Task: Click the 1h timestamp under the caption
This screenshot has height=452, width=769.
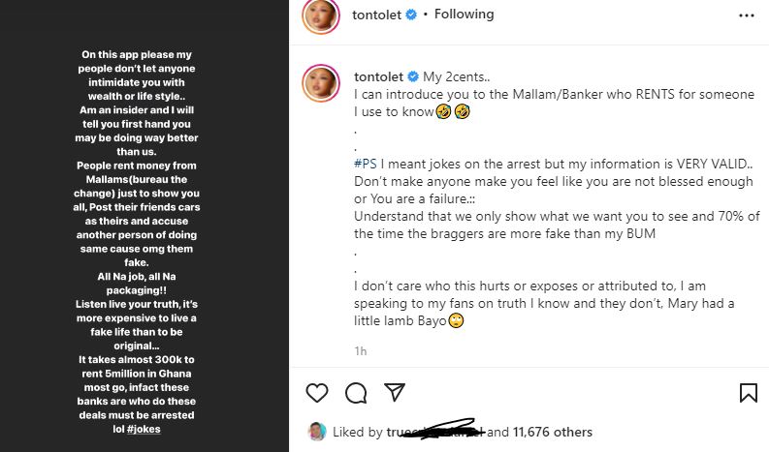Action: click(x=361, y=350)
